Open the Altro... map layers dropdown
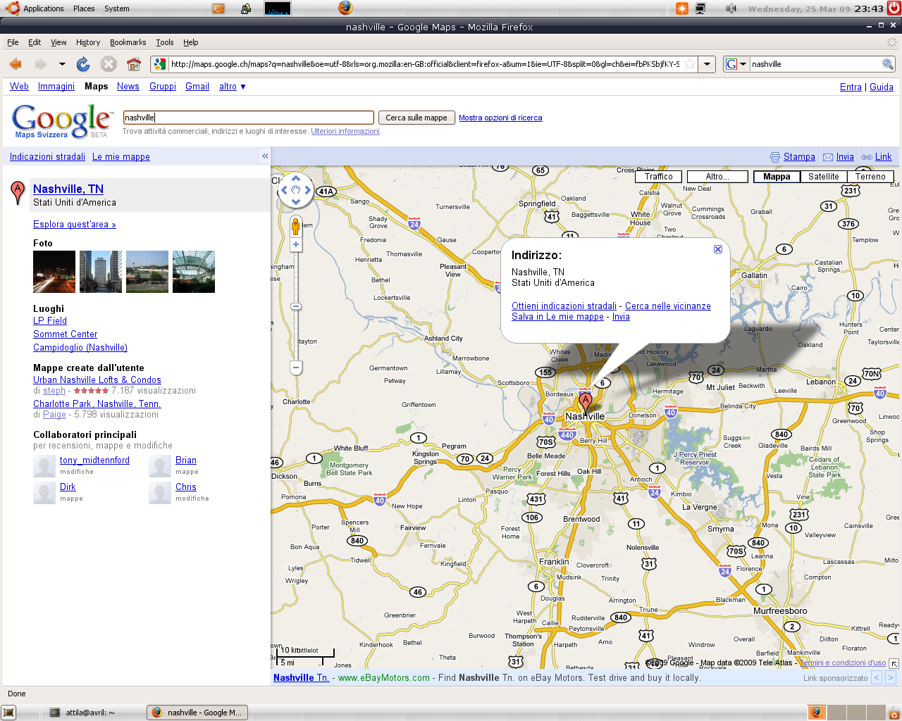The width and height of the screenshot is (902, 721). click(x=717, y=177)
